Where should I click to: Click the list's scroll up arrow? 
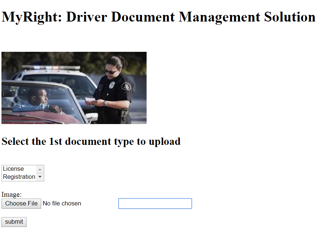coord(40,169)
